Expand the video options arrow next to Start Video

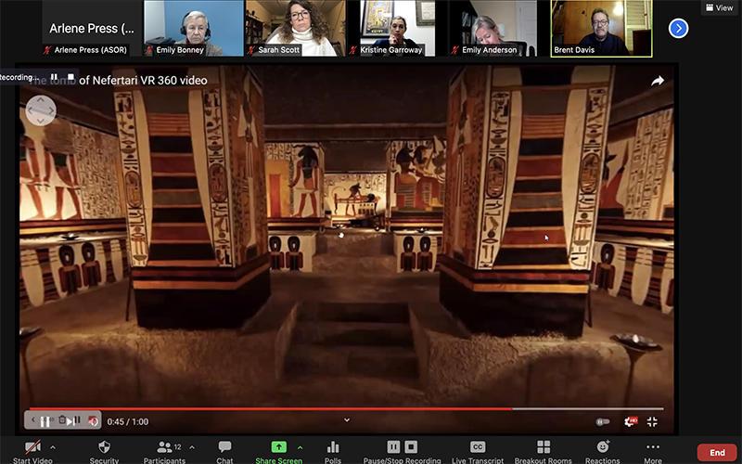tap(53, 447)
